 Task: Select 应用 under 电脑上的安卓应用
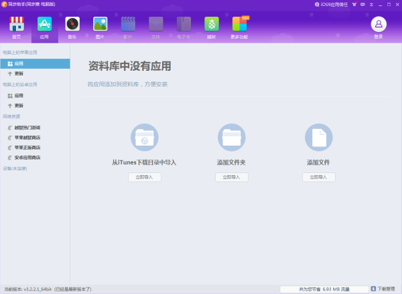tap(19, 96)
